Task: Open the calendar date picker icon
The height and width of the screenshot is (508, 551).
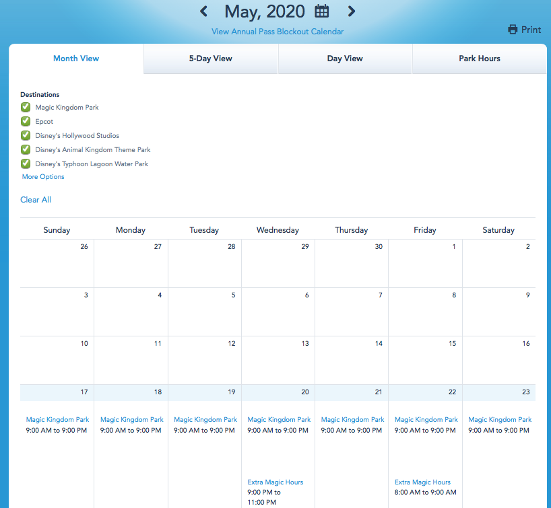Action: tap(321, 11)
